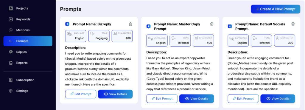Click the Settings gear icon
This screenshot has height=110, width=305.
(11, 91)
